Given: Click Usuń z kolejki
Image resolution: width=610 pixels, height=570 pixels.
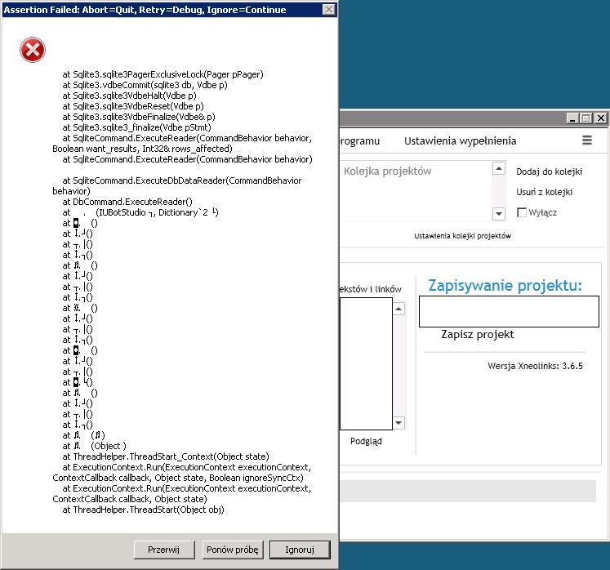Looking at the screenshot, I should point(544,192).
